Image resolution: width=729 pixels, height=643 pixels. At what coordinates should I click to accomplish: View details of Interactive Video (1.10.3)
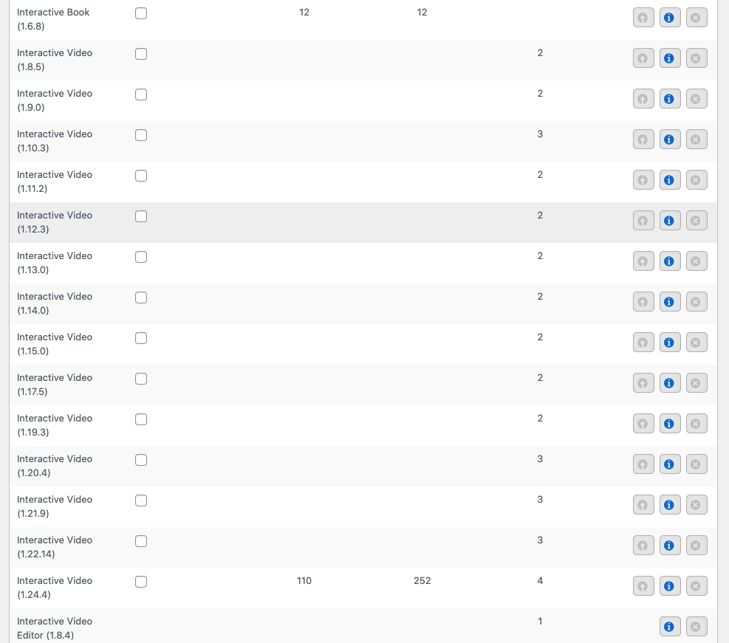click(x=670, y=140)
